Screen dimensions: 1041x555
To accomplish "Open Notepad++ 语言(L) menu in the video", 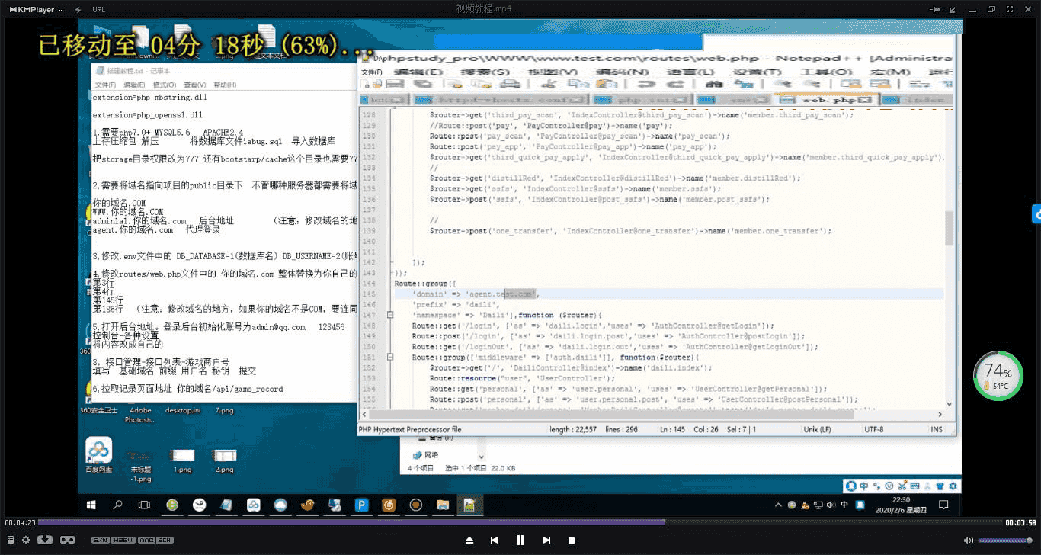I will [689, 72].
